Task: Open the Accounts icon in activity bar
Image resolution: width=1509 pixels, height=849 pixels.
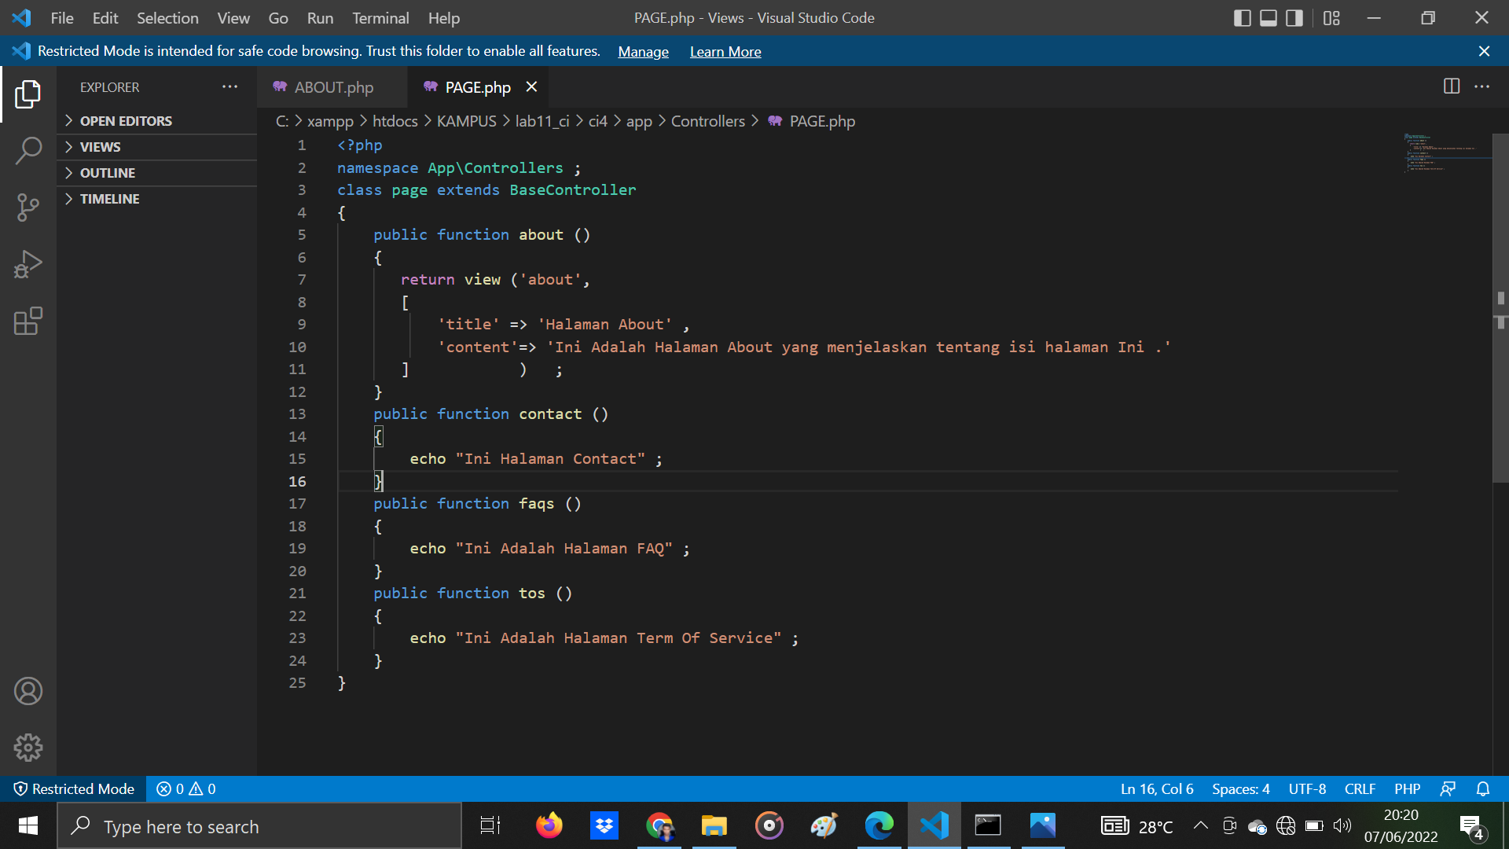Action: click(x=28, y=691)
